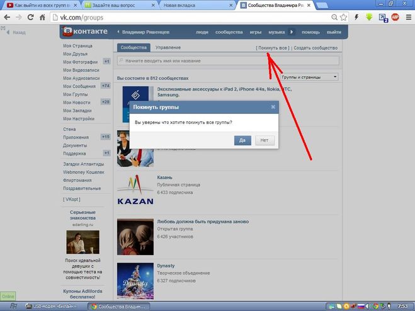Image resolution: width=415 pixels, height=311 pixels.
Task: Click the Dynasty community thumbnail
Action: pos(135,281)
